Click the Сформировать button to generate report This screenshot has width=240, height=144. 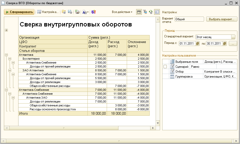click(19, 12)
